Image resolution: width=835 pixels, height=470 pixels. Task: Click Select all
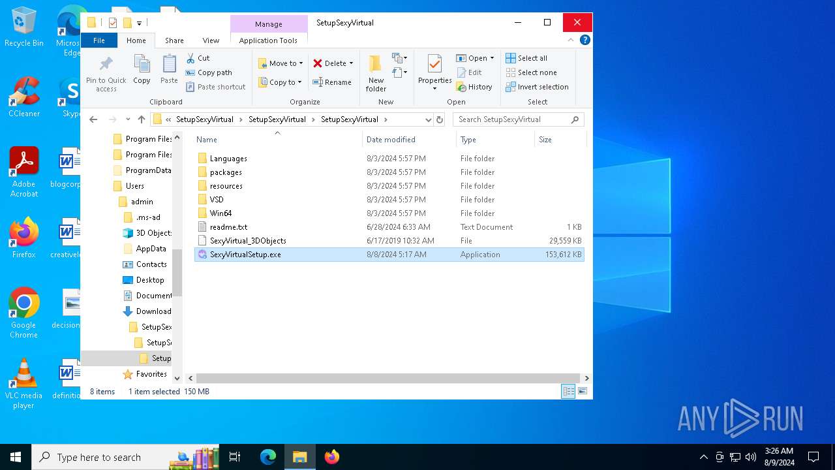click(526, 58)
